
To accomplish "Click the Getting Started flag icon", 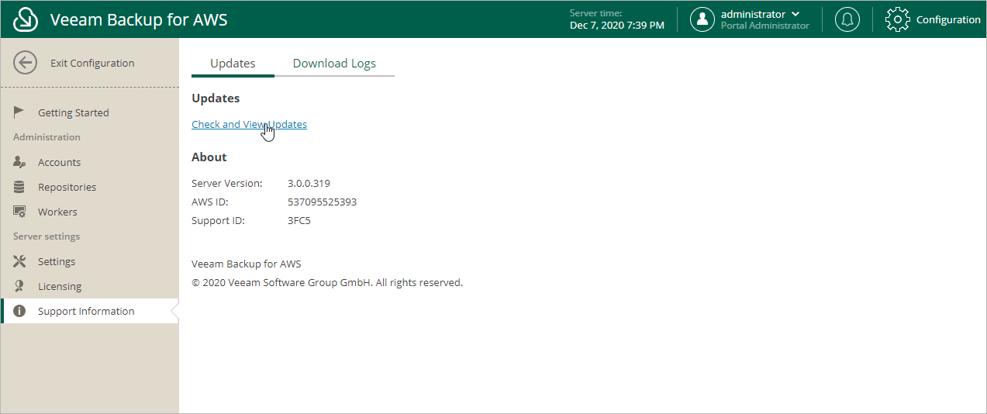I will click(x=19, y=112).
